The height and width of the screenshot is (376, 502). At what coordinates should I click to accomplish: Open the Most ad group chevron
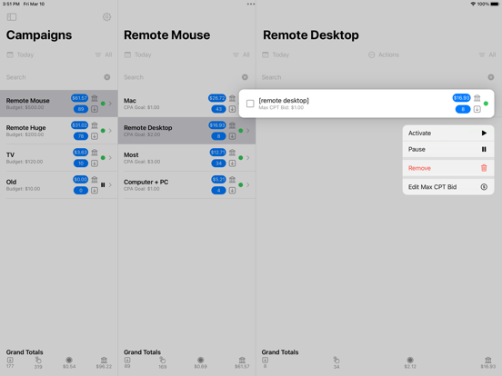[x=247, y=158]
